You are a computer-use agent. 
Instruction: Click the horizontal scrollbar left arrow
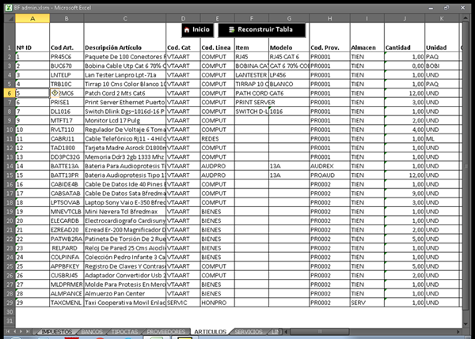click(287, 332)
